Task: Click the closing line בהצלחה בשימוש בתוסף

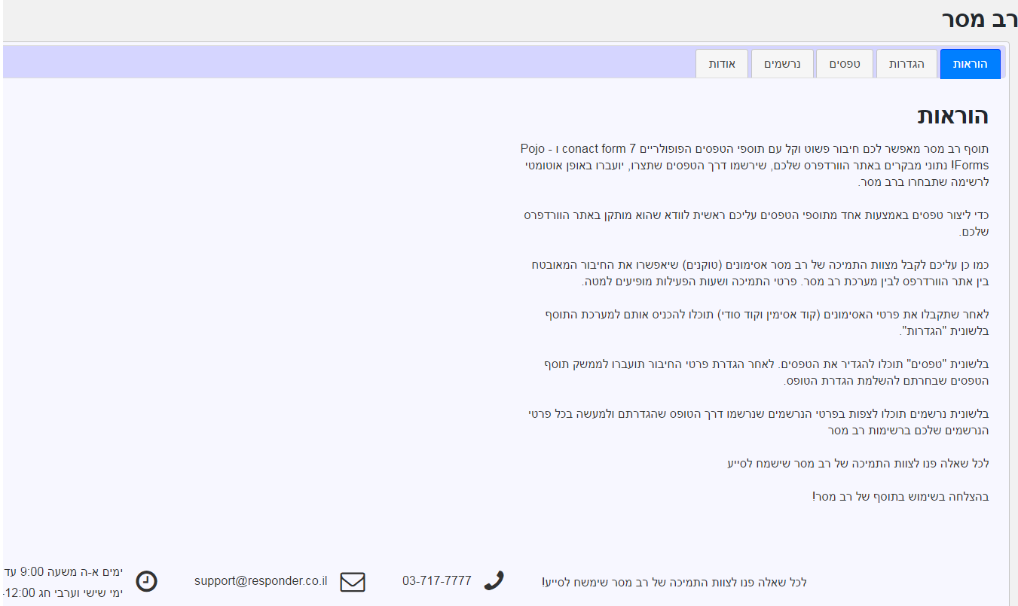Action: tap(900, 496)
